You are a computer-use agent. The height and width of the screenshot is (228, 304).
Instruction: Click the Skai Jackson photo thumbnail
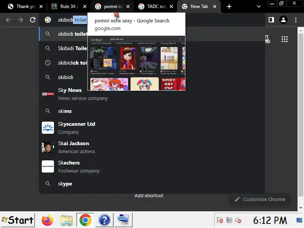coord(48,147)
